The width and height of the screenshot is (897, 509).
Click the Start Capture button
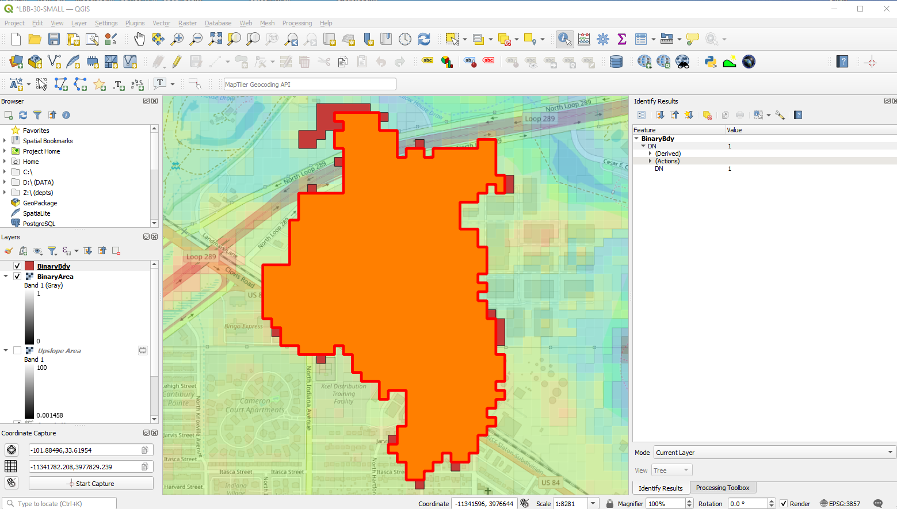click(x=91, y=483)
